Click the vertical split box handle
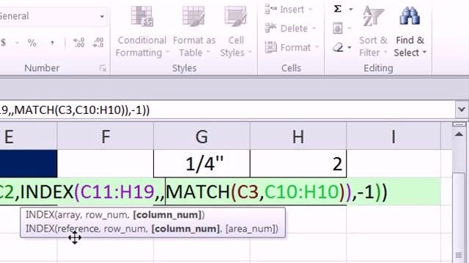The height and width of the screenshot is (263, 469). [x=459, y=124]
